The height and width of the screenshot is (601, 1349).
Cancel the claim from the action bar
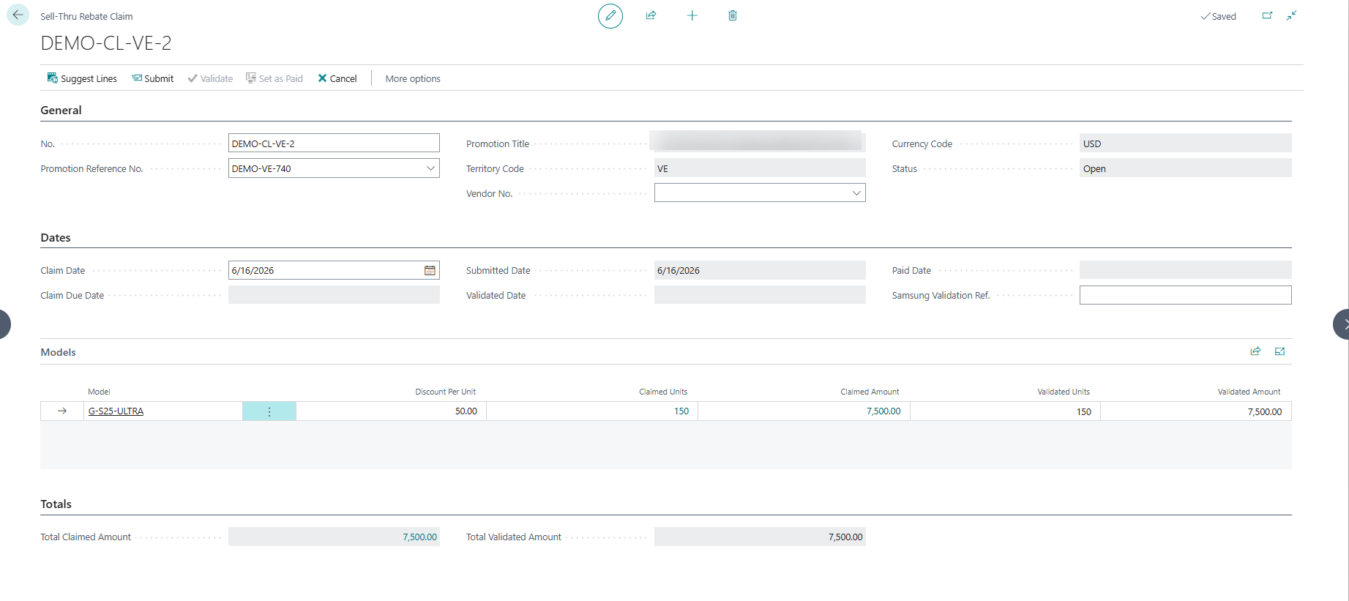(x=337, y=78)
